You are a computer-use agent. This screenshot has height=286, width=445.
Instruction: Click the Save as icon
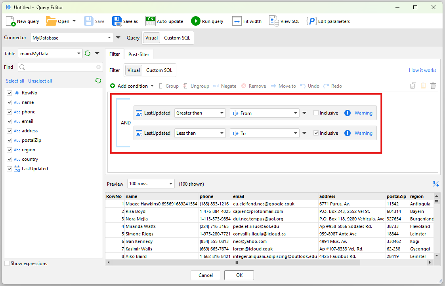tap(117, 21)
